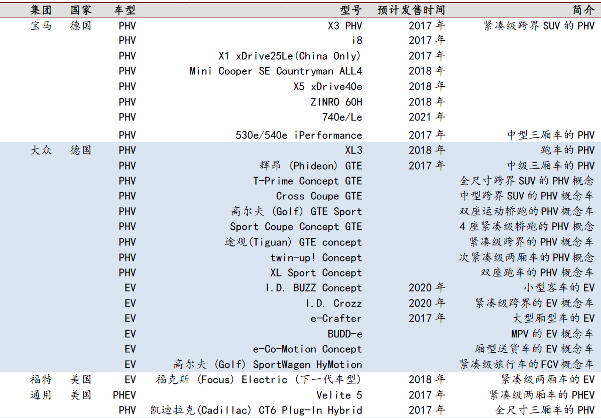
Task: Click the 辉昂 (Phideon) GTE entry
Action: [310, 166]
